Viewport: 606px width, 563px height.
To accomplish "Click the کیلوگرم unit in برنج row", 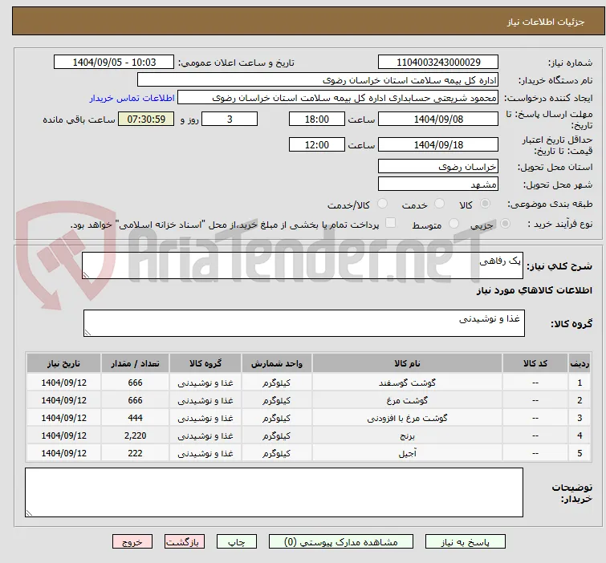I will coord(277,435).
